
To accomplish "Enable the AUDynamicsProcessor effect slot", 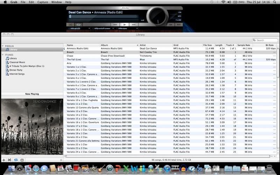I will pos(93,28).
